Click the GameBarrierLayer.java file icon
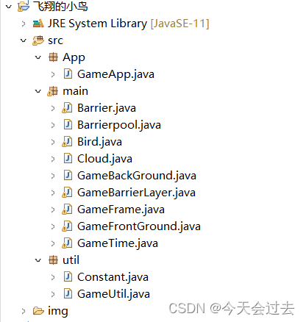 (67, 193)
